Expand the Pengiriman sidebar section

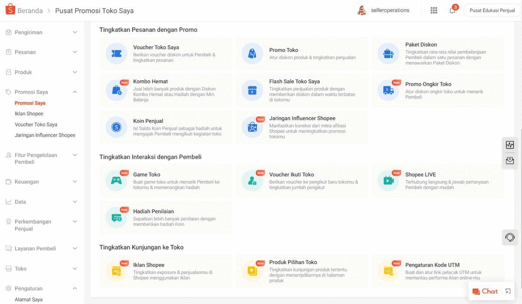[x=74, y=33]
